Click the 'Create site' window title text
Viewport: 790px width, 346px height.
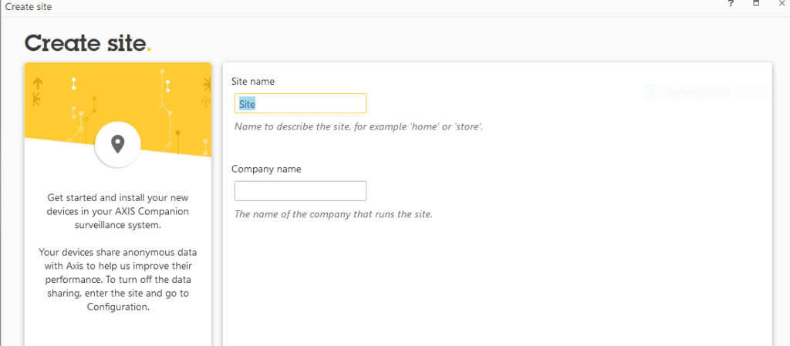point(29,6)
